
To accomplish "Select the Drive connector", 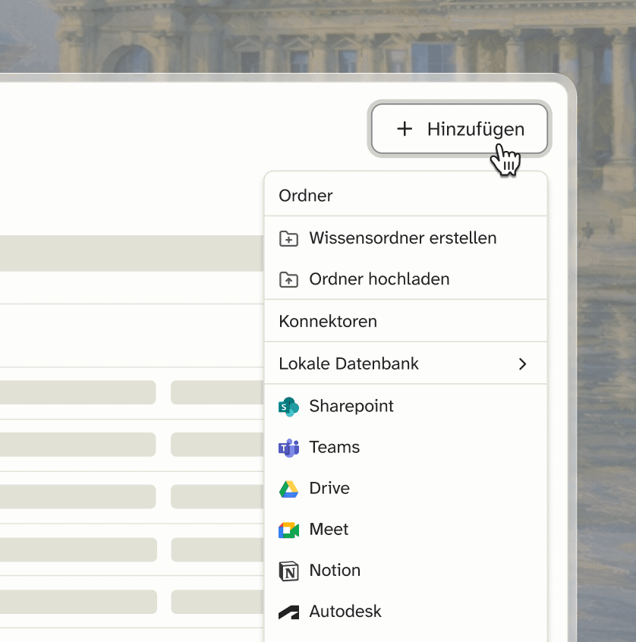I will tap(405, 488).
